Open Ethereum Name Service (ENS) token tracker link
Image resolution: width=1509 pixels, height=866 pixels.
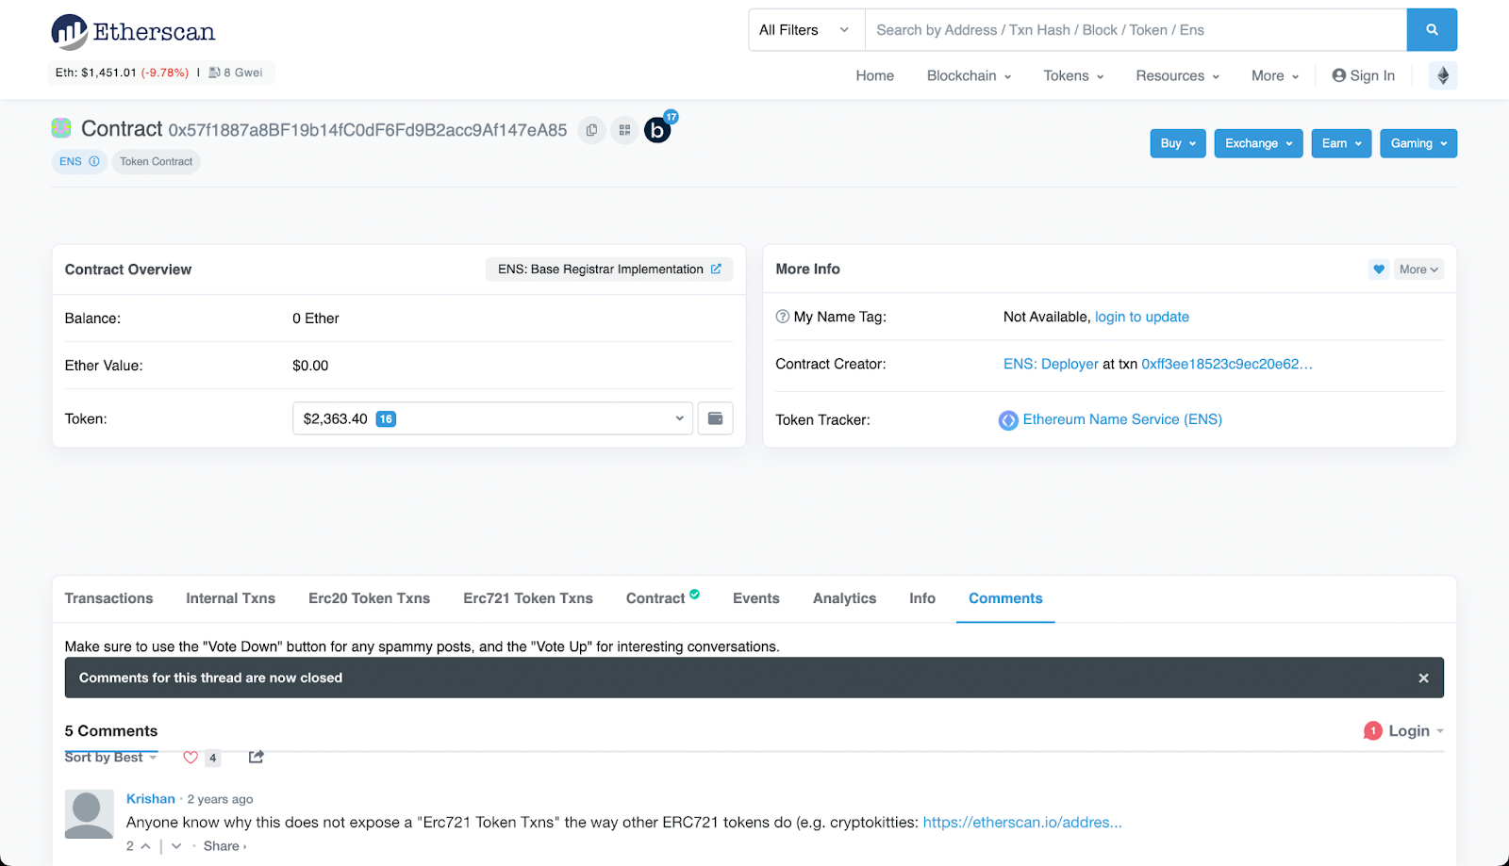click(1122, 419)
